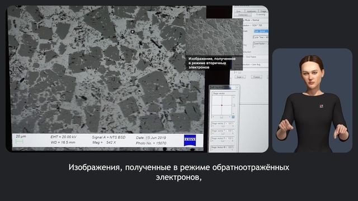Viewport: 358px width, 201px height.
Task: Click the 'Scan Mode = Normal' line
Action: (x=251, y=20)
